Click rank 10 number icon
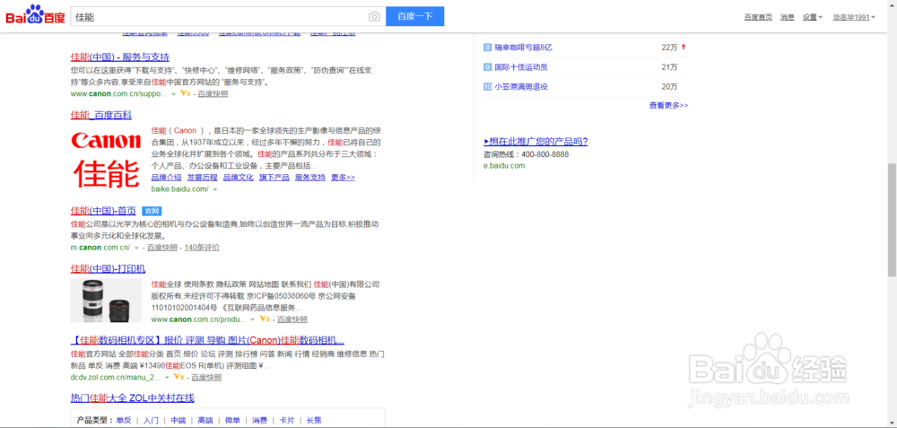The height and width of the screenshot is (428, 897). click(487, 87)
